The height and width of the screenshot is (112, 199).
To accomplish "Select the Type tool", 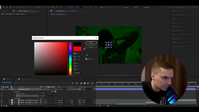I will click(42, 7).
